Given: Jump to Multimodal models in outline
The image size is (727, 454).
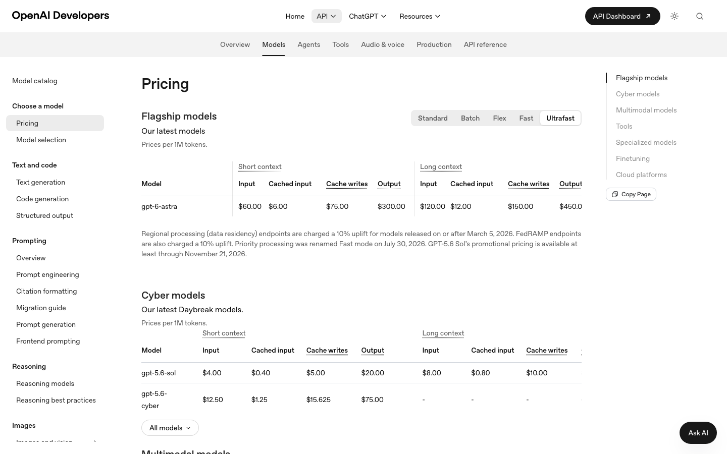Looking at the screenshot, I should click(646, 110).
